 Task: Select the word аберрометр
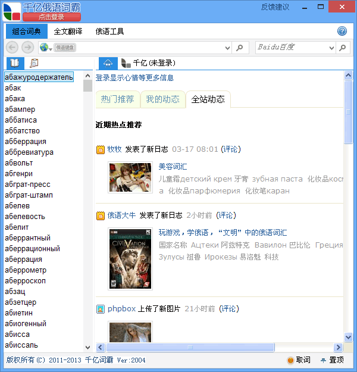[x=26, y=270]
